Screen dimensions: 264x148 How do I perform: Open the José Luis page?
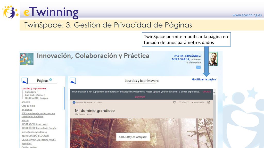click(27, 143)
